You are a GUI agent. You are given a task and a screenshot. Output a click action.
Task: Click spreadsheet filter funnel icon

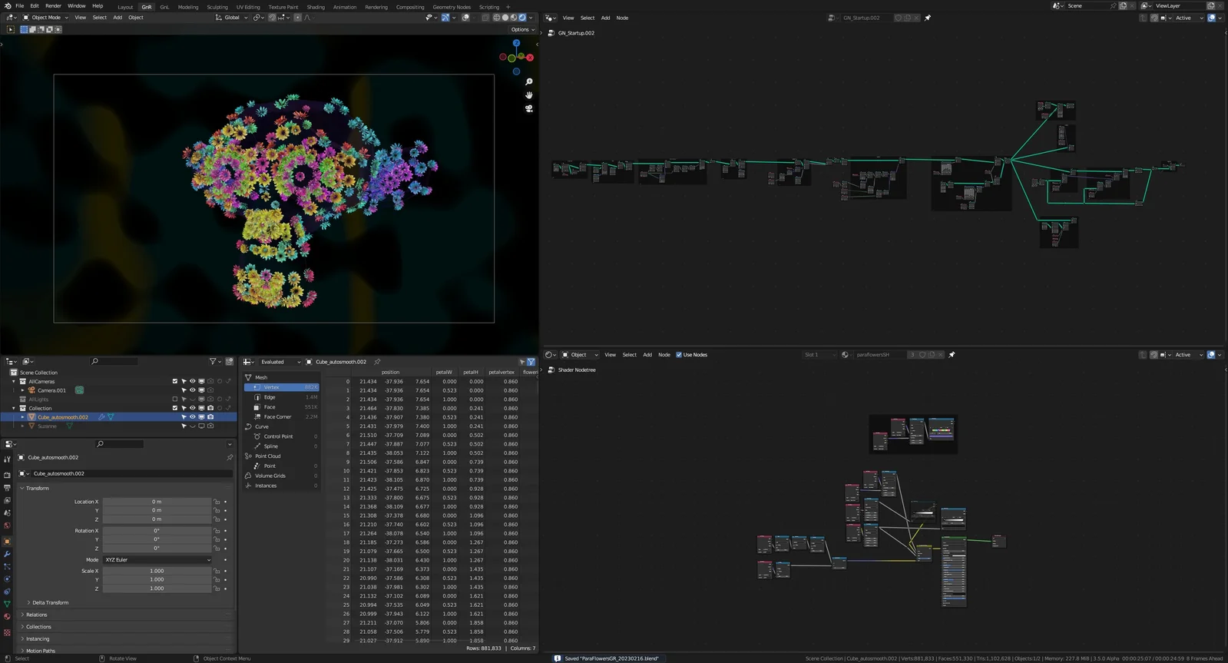(531, 362)
